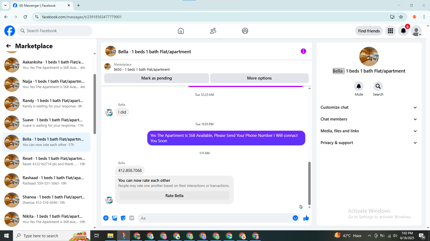The image size is (430, 241).
Task: Expand Privacy & support section
Action: [x=369, y=143]
